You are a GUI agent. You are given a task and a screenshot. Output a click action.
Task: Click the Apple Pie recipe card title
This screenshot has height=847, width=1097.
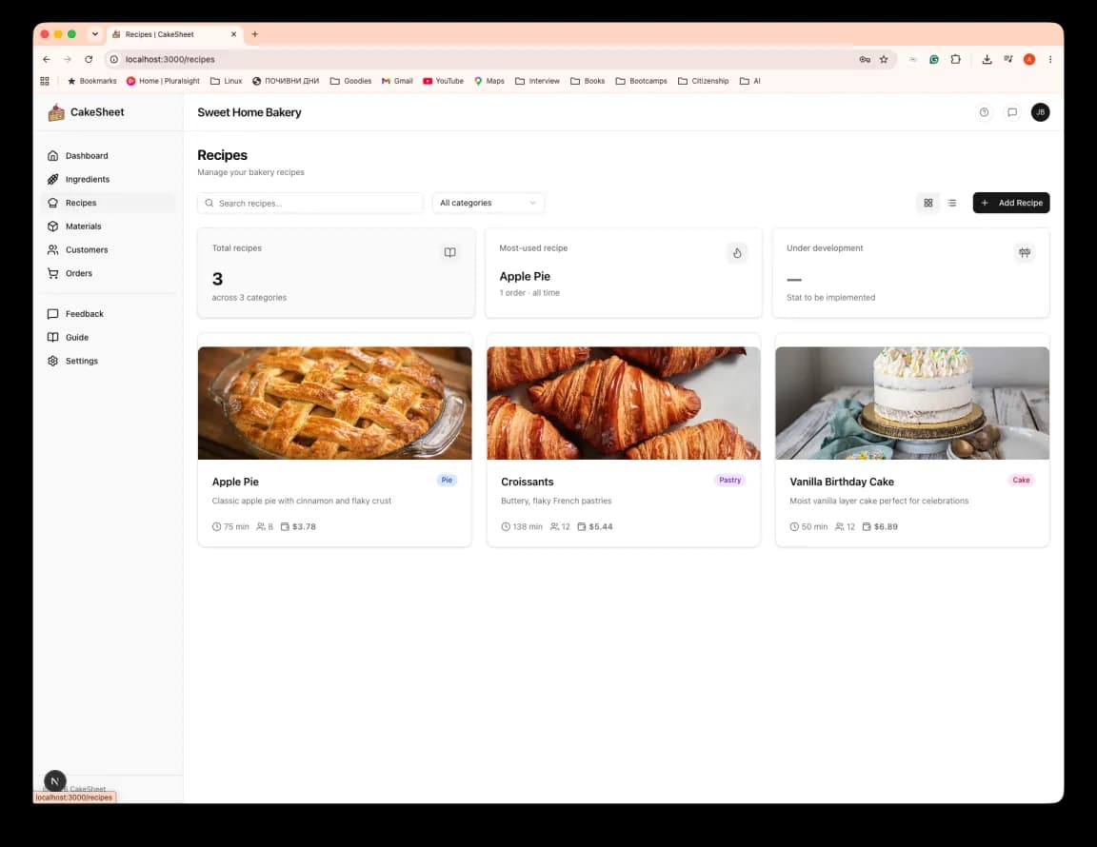click(235, 482)
